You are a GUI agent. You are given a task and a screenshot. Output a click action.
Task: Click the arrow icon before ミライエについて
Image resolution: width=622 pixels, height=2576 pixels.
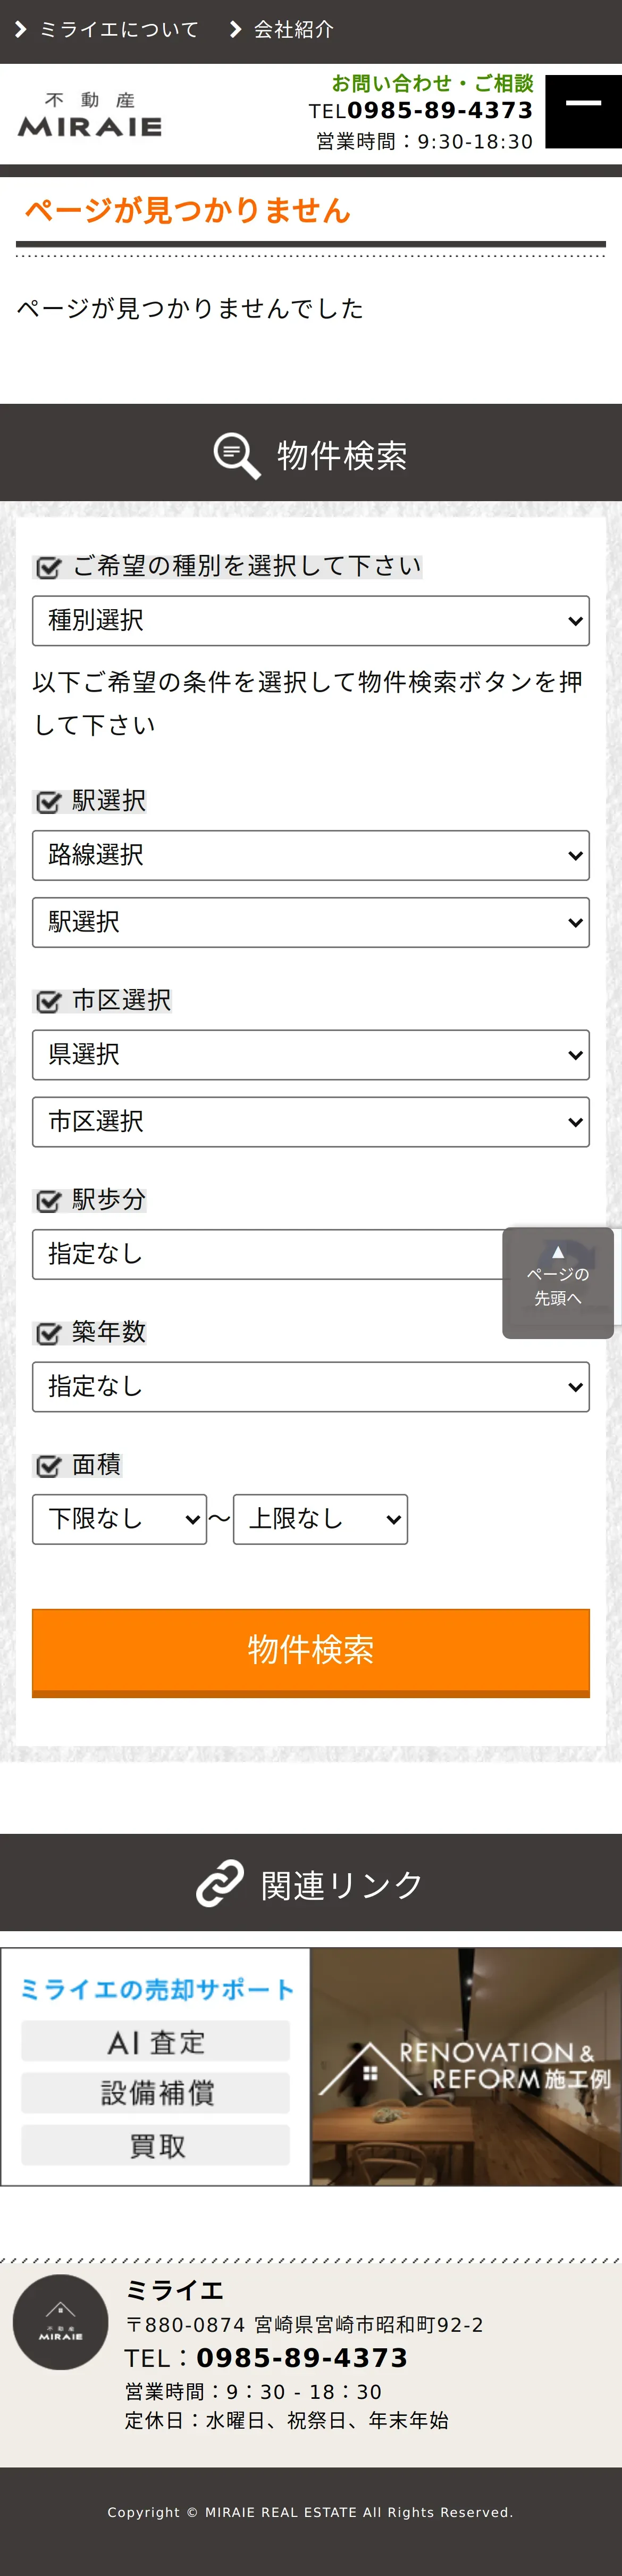[20, 30]
